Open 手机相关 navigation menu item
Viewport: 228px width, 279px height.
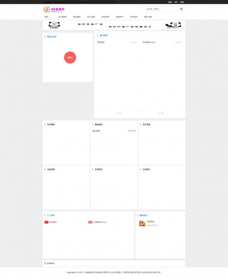pyautogui.click(x=134, y=17)
